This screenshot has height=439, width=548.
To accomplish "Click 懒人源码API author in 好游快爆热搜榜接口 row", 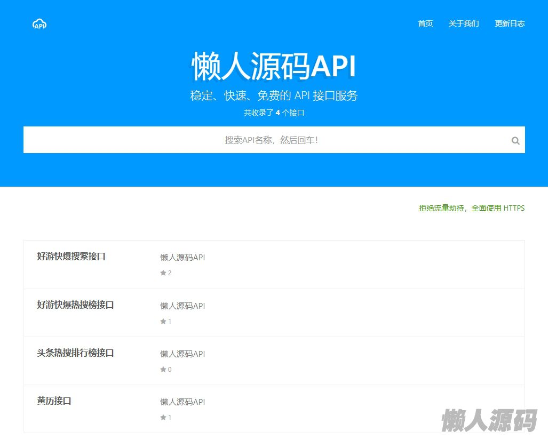I will 182,306.
